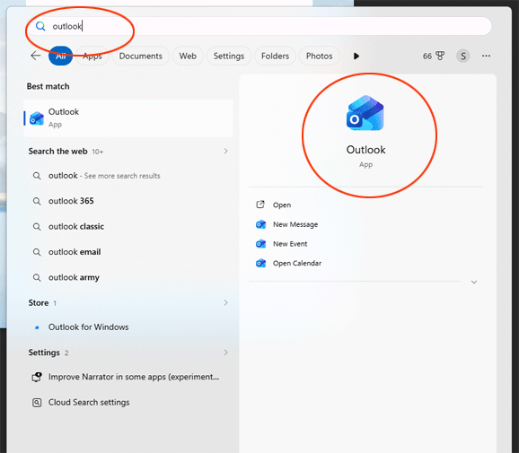
Task: Click the S user account avatar
Action: point(463,56)
